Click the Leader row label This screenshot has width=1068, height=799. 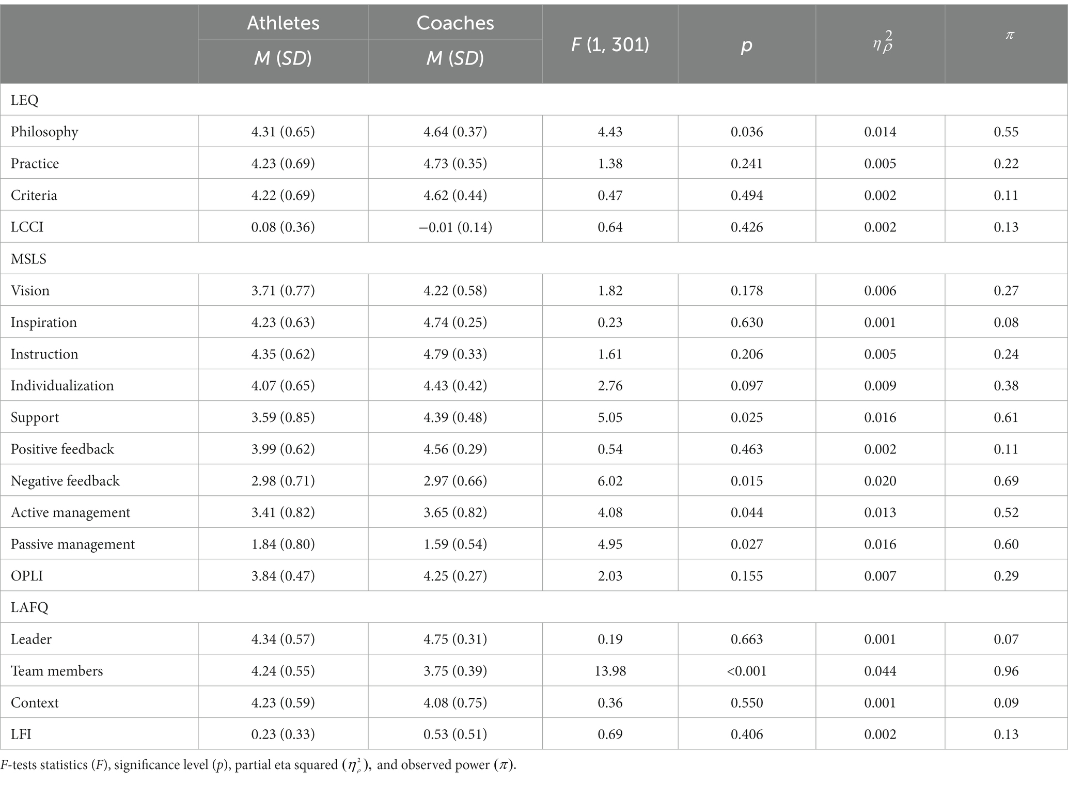(x=31, y=639)
